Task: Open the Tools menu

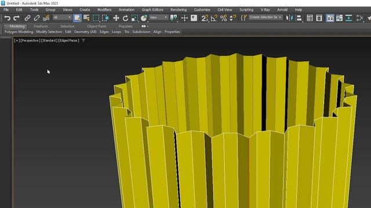Action: [x=34, y=10]
